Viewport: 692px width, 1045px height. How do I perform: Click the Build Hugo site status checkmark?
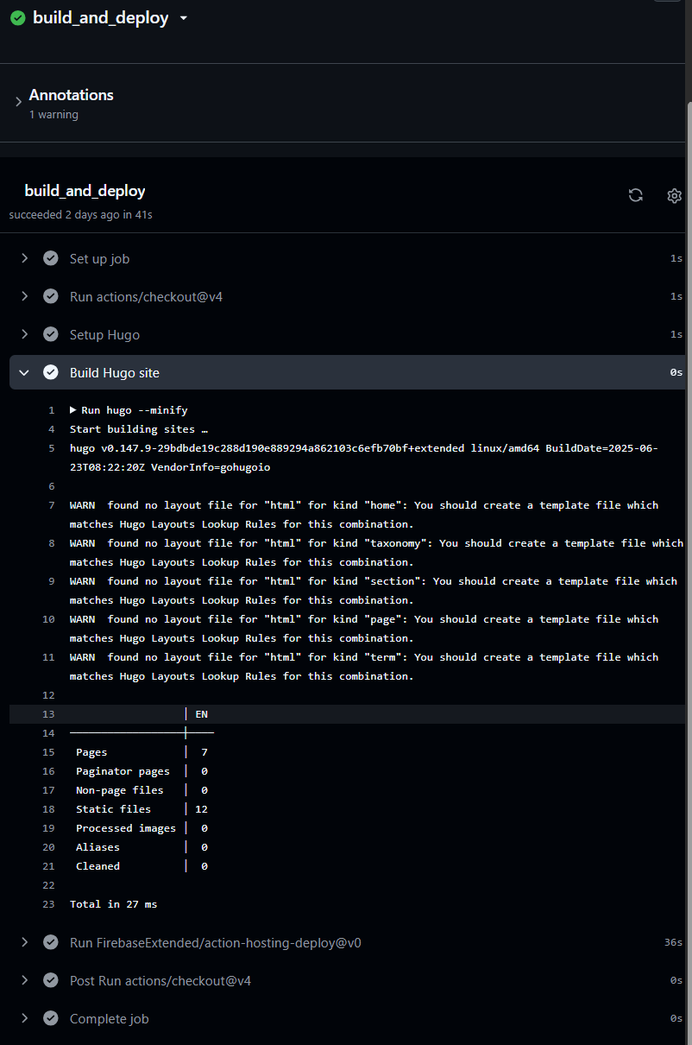click(x=51, y=372)
